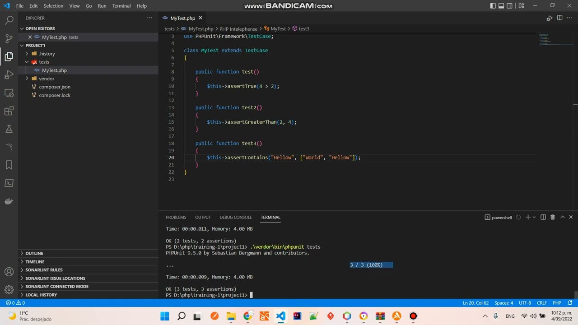This screenshot has width=578, height=325.
Task: Click the terminal prompt input area
Action: [251, 295]
